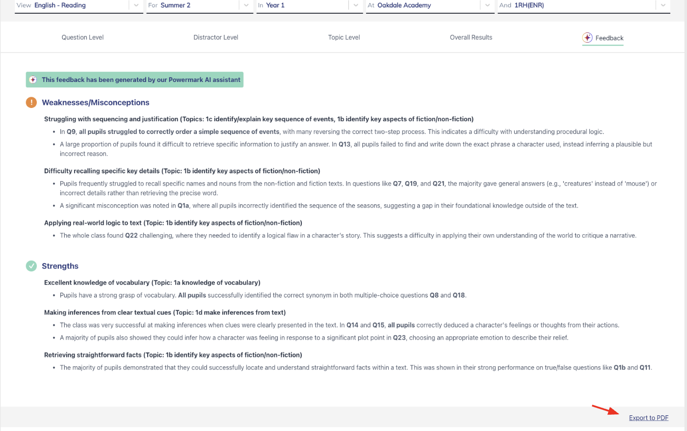The width and height of the screenshot is (687, 431).
Task: Open the Distractor Level tab
Action: pyautogui.click(x=216, y=37)
